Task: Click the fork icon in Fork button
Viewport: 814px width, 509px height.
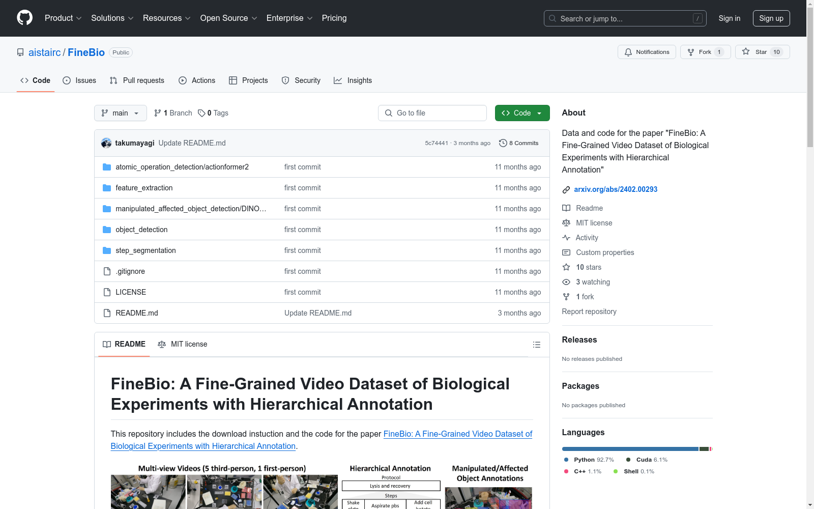Action: (691, 52)
